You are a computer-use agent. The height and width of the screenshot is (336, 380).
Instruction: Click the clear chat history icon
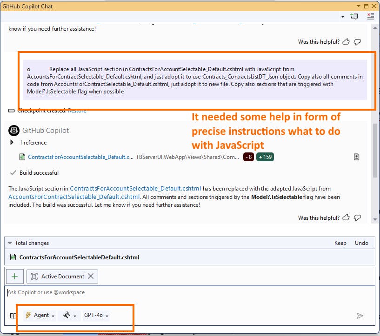pyautogui.click(x=370, y=15)
